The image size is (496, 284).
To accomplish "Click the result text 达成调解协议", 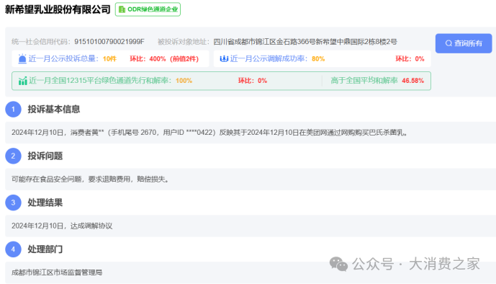I will click(91, 226).
